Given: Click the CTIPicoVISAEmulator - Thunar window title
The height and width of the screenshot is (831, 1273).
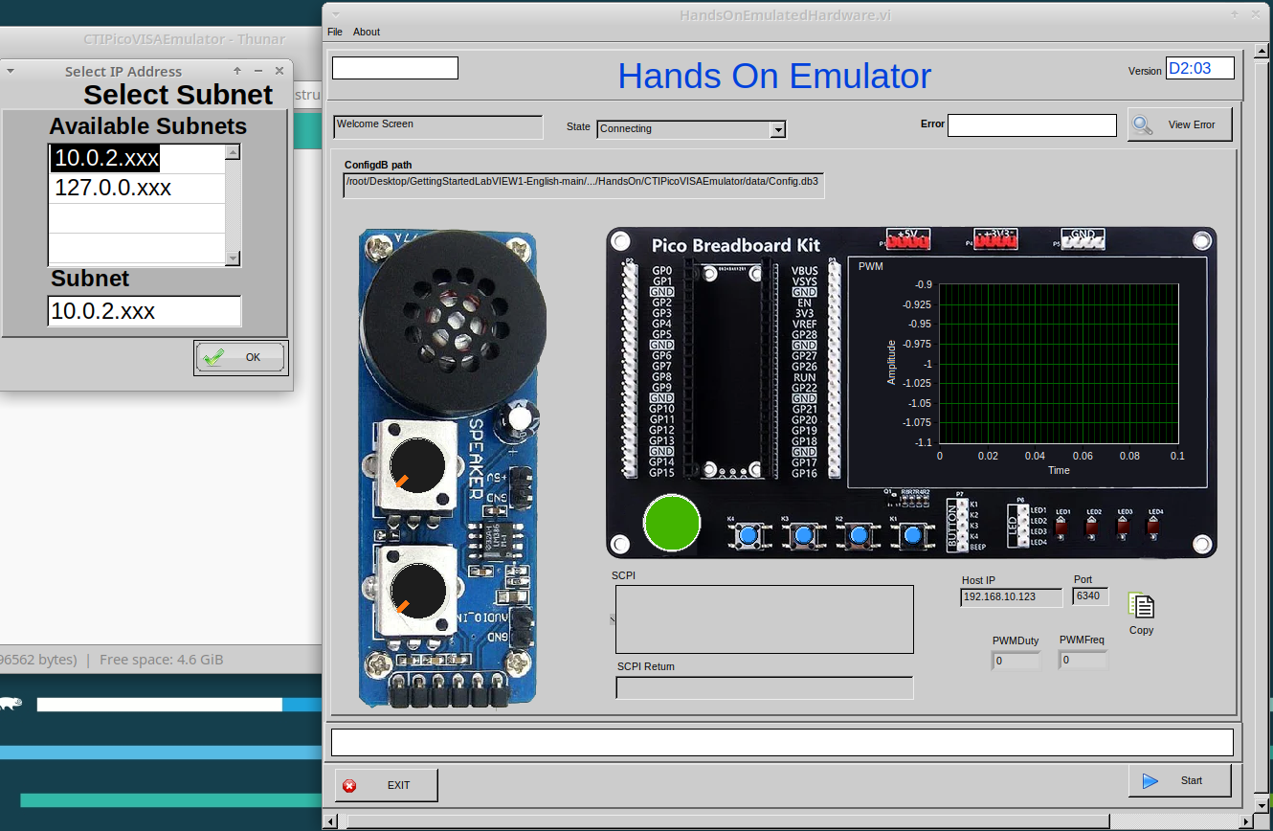Looking at the screenshot, I should pos(184,39).
